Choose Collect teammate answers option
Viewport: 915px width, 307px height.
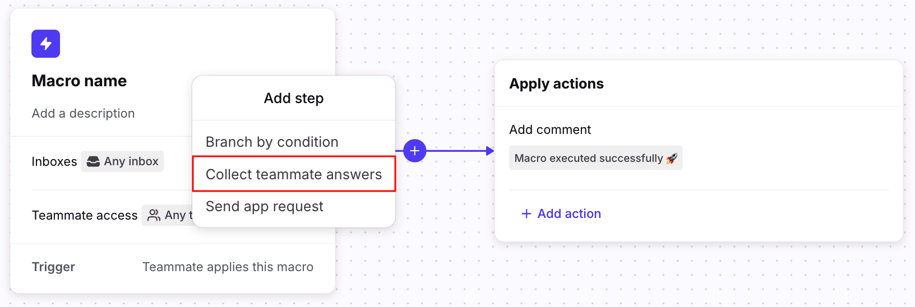point(293,174)
